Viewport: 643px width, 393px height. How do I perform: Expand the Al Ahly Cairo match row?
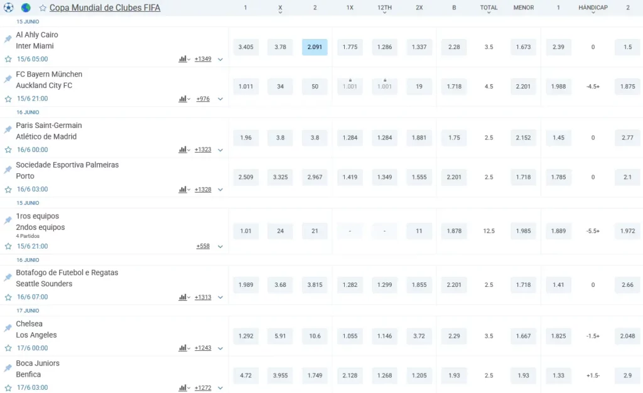point(220,60)
